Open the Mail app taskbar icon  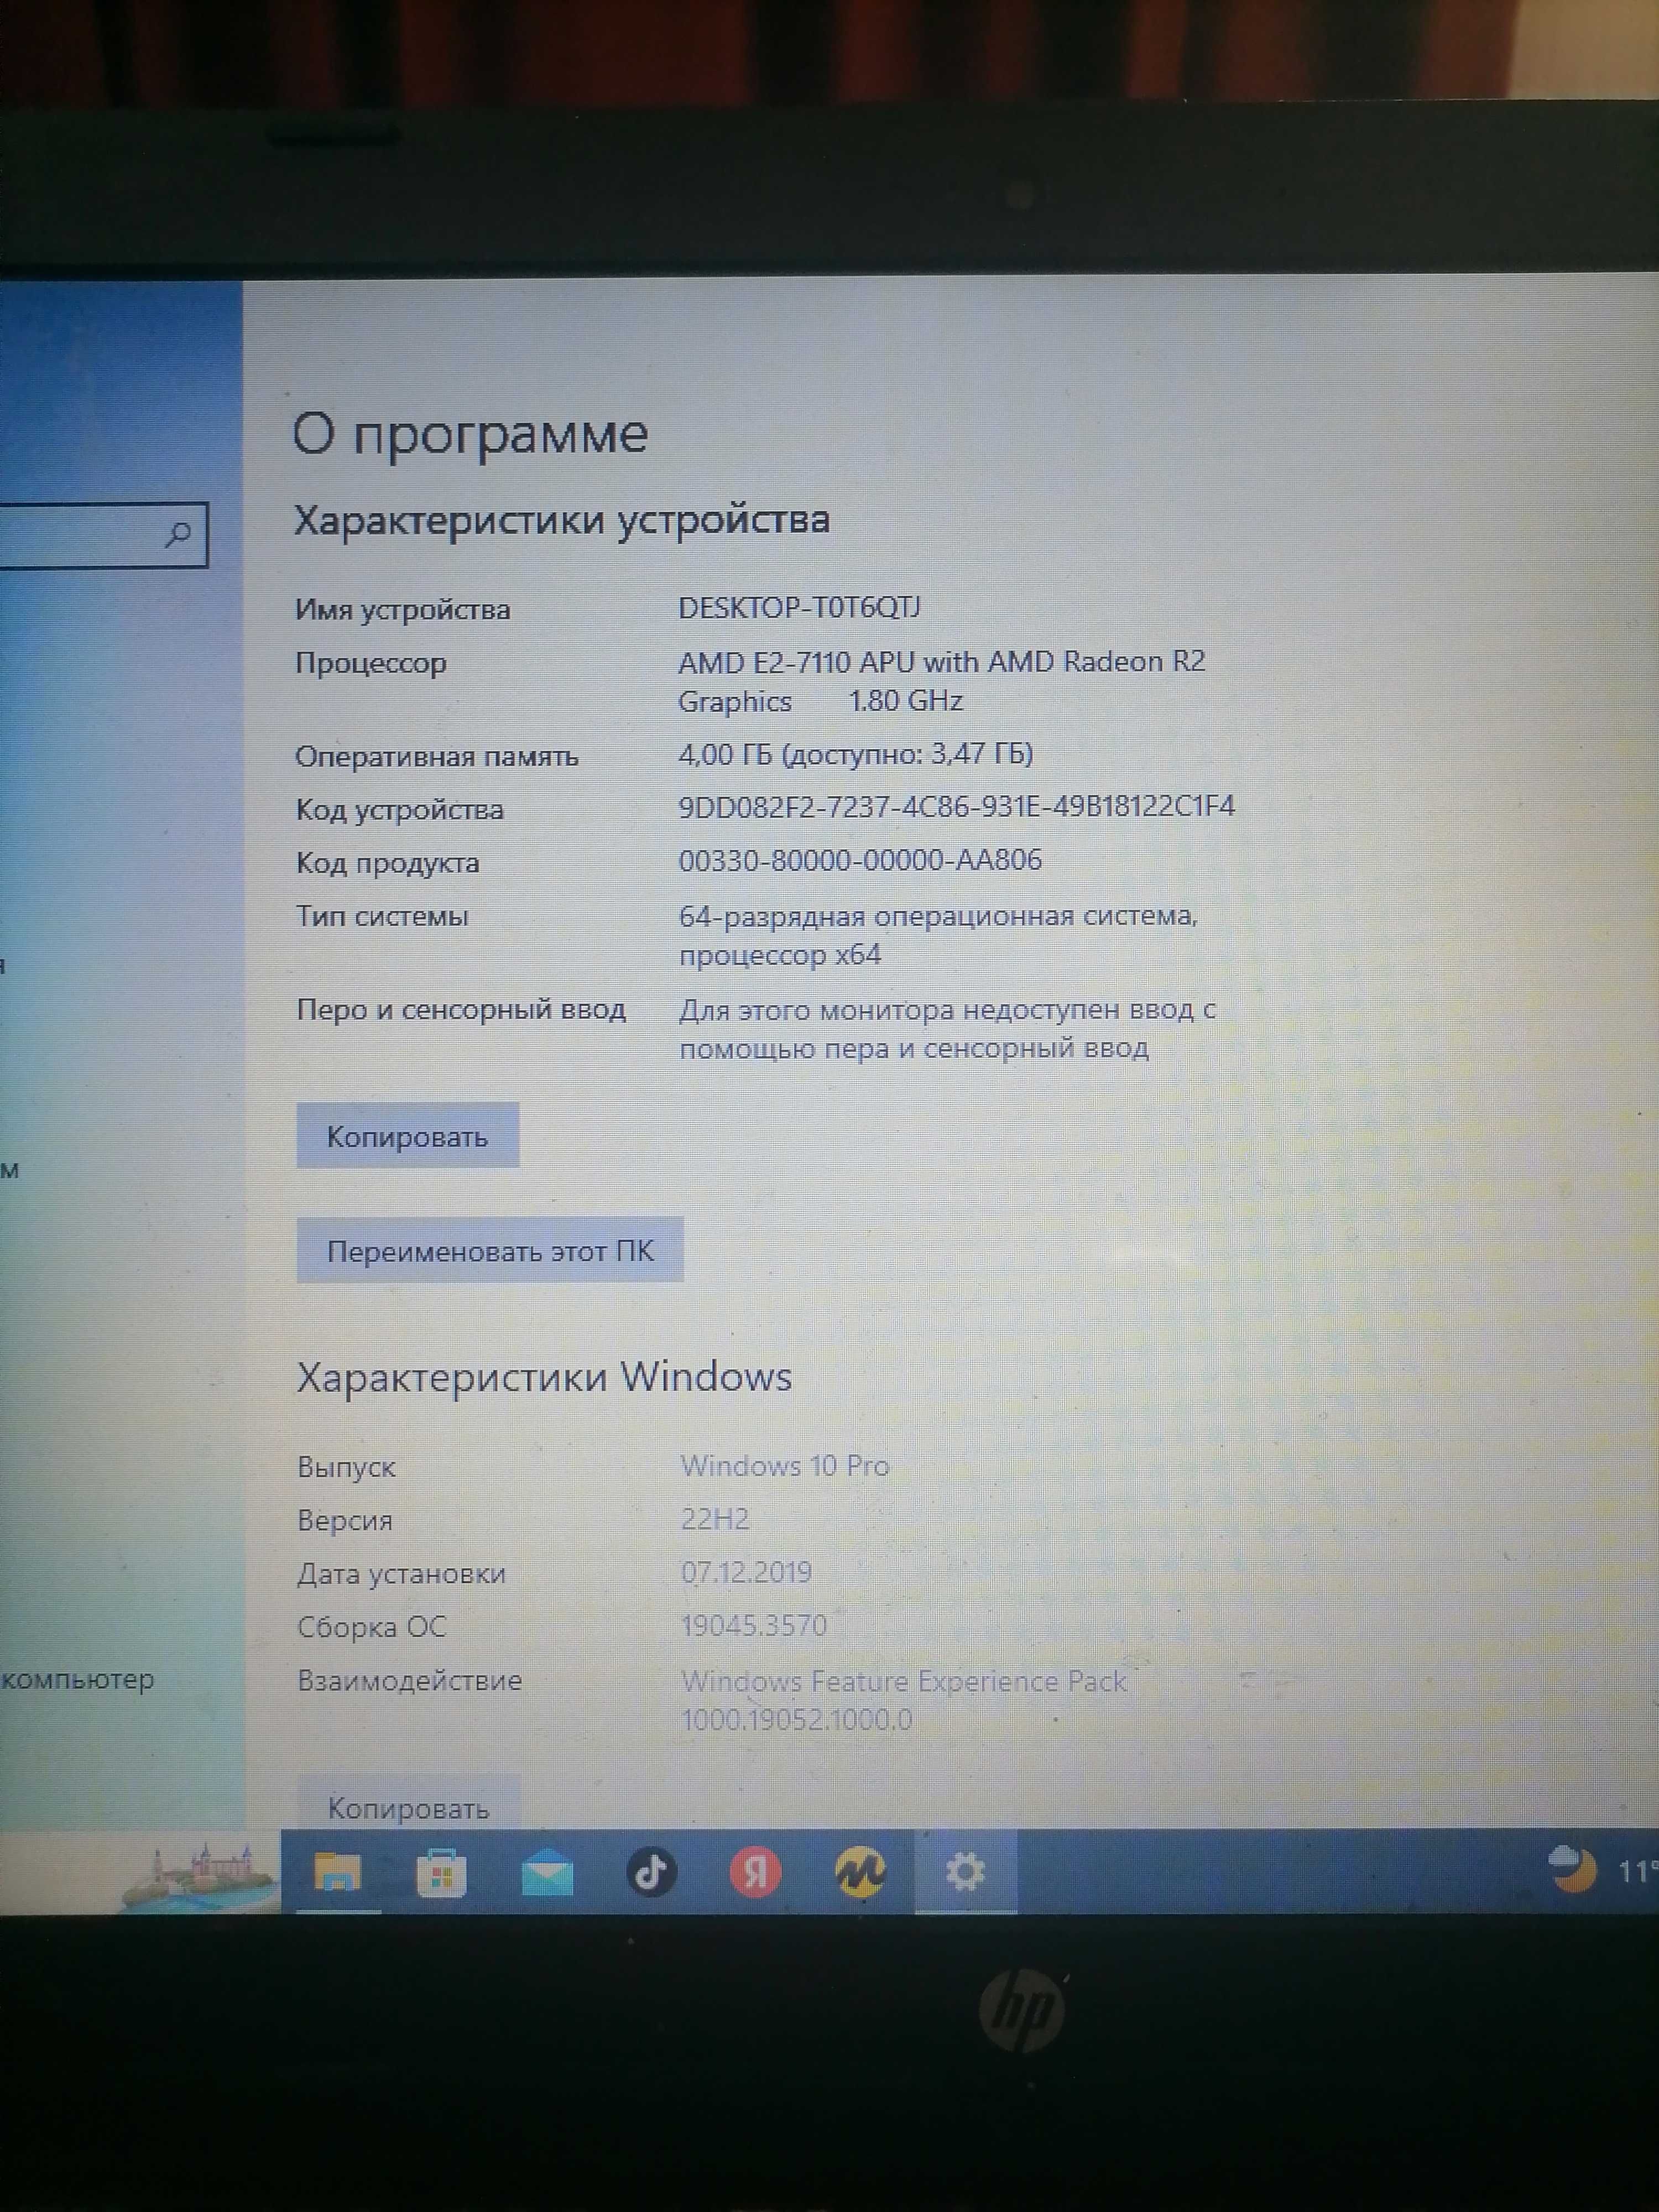tap(547, 1873)
